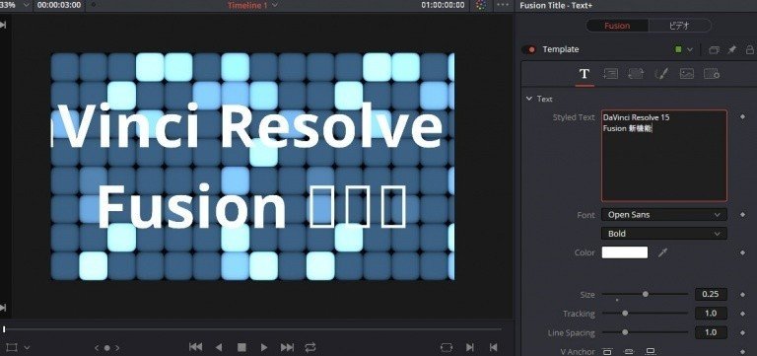Open the Transform tab in inspector
Image resolution: width=757 pixels, height=356 pixels.
pos(636,74)
